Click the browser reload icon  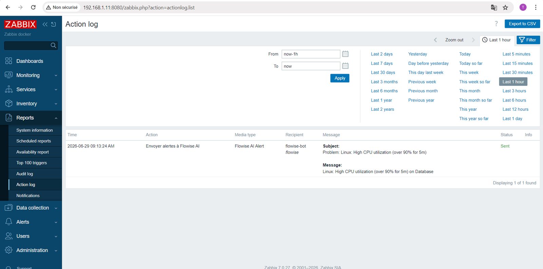pyautogui.click(x=33, y=7)
